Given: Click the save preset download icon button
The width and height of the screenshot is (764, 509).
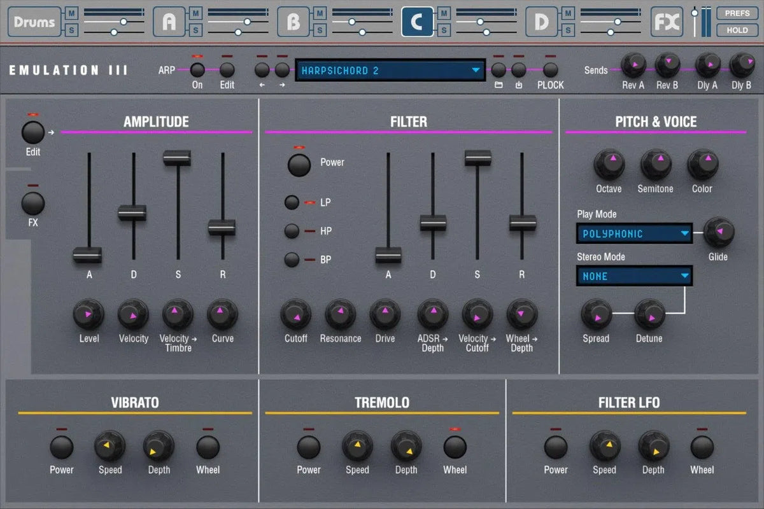Looking at the screenshot, I should coord(519,70).
